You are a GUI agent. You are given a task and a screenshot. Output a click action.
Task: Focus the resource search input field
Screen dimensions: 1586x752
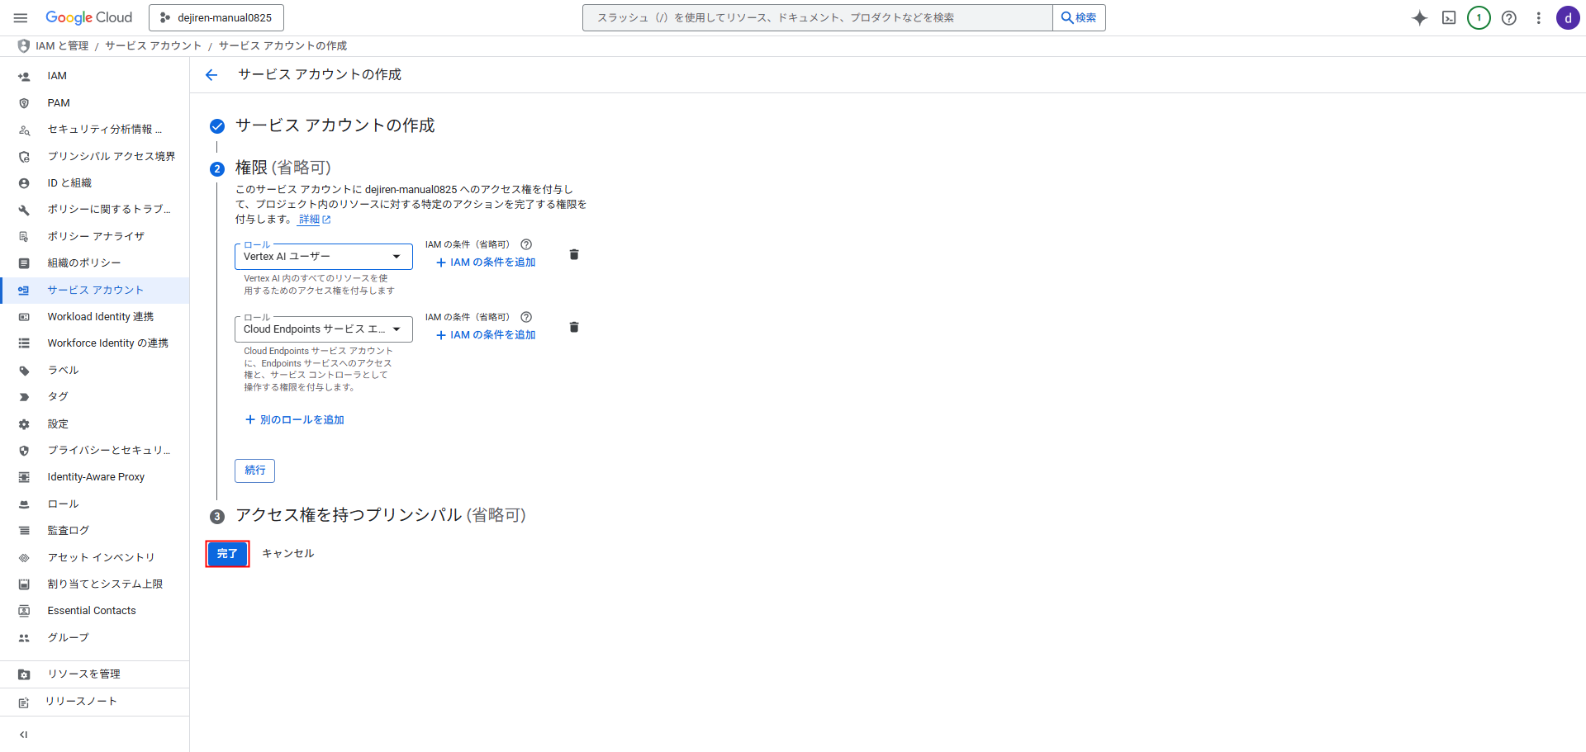(817, 18)
